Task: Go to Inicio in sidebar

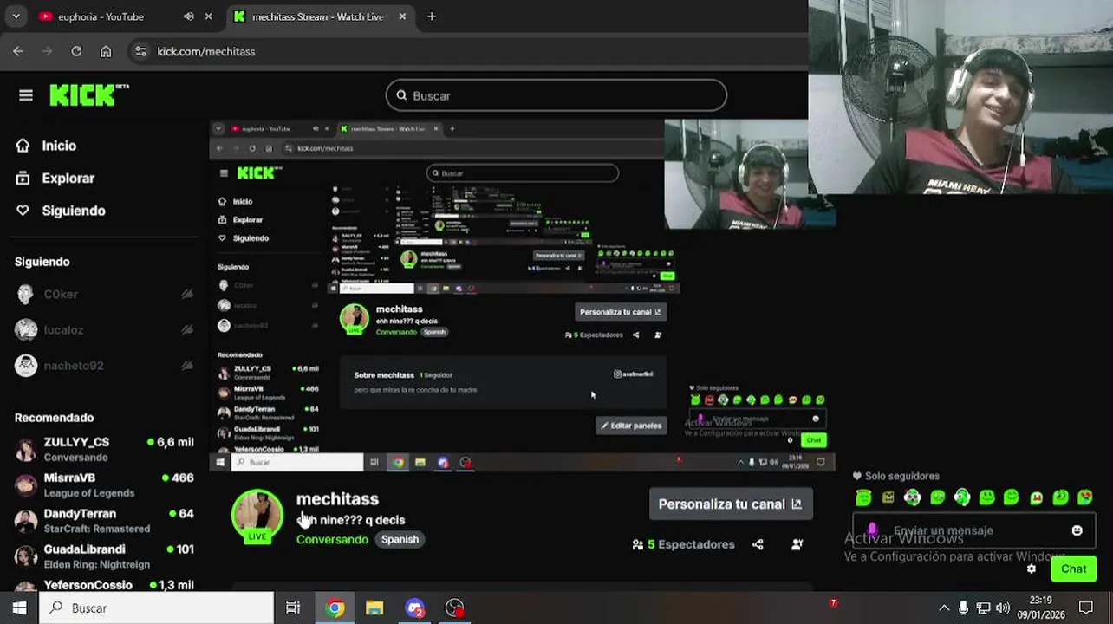Action: click(59, 146)
